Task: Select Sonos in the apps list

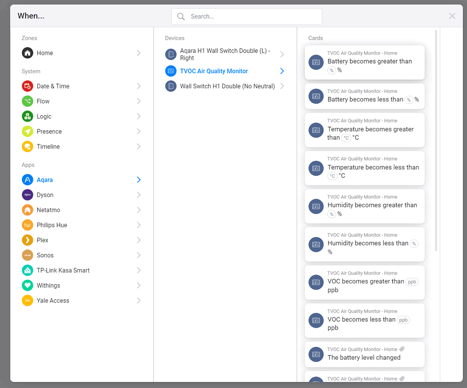Action: pos(45,255)
